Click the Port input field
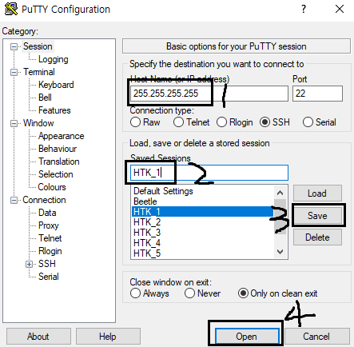 pyautogui.click(x=317, y=94)
